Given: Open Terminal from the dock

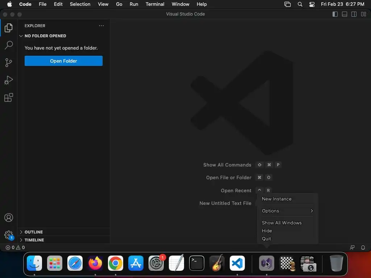Looking at the screenshot, I should pyautogui.click(x=197, y=263).
